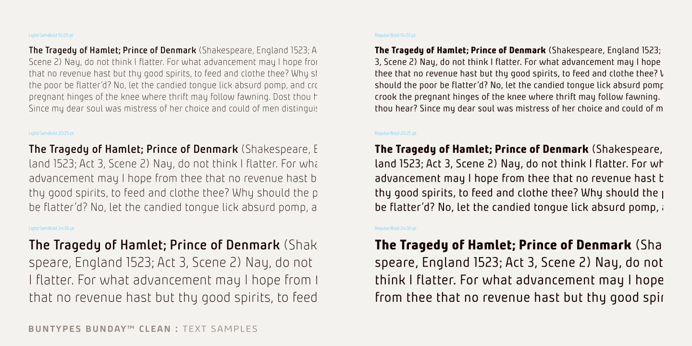Screen dimensions: 692x346
Task: Select the line beginning "I flatter. For what advancement"
Action: tap(173, 280)
